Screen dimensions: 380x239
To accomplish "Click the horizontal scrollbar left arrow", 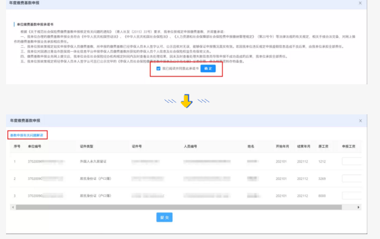I will (13, 207).
